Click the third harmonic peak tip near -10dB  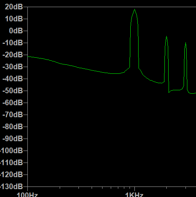(x=185, y=43)
